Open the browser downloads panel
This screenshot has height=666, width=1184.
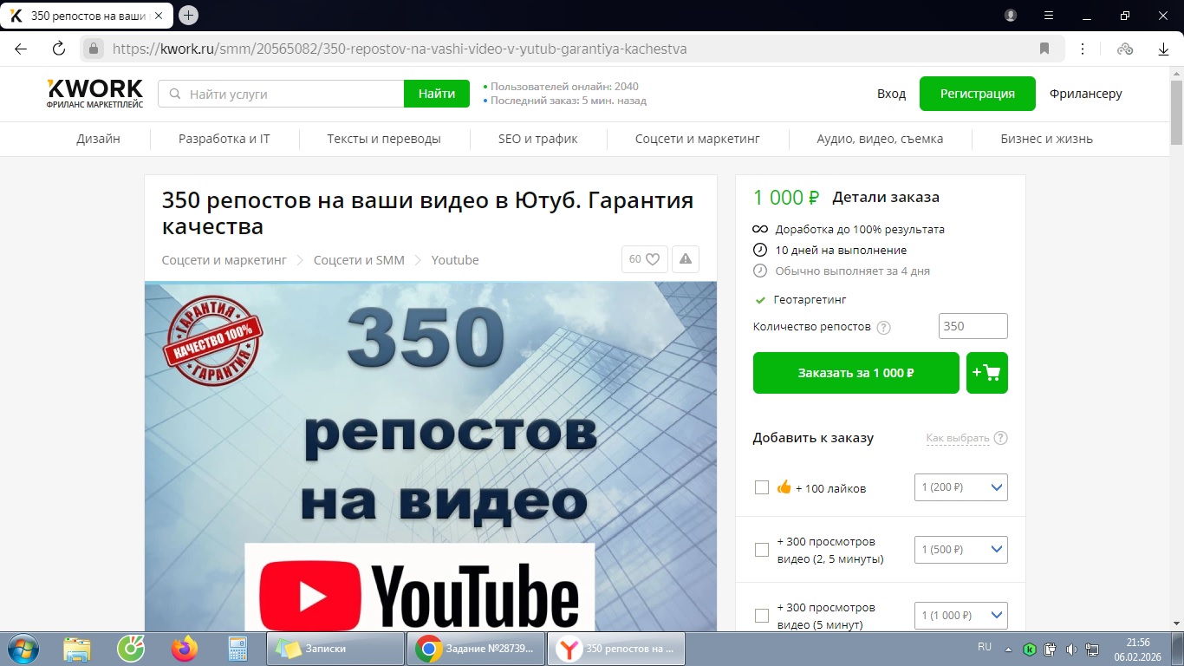(1164, 49)
